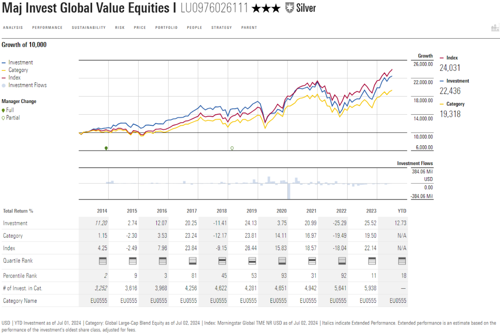
Task: Click the Quartile Rank row label
Action: 18,261
